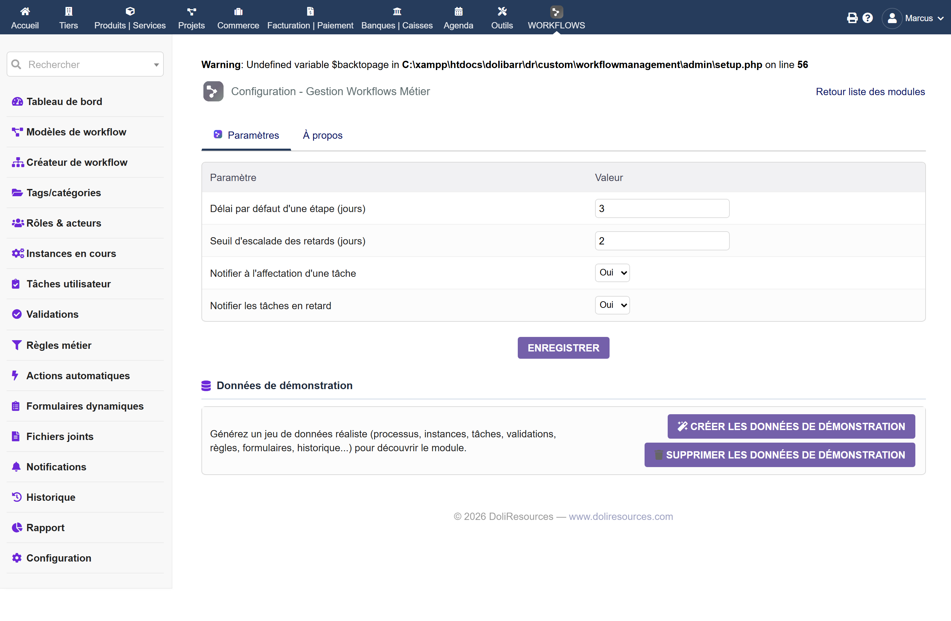Click the Gestion Workflows Métier title icon
The image size is (951, 621).
coord(213,91)
